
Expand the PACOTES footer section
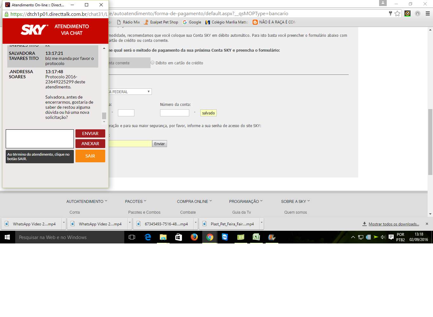[x=135, y=202]
